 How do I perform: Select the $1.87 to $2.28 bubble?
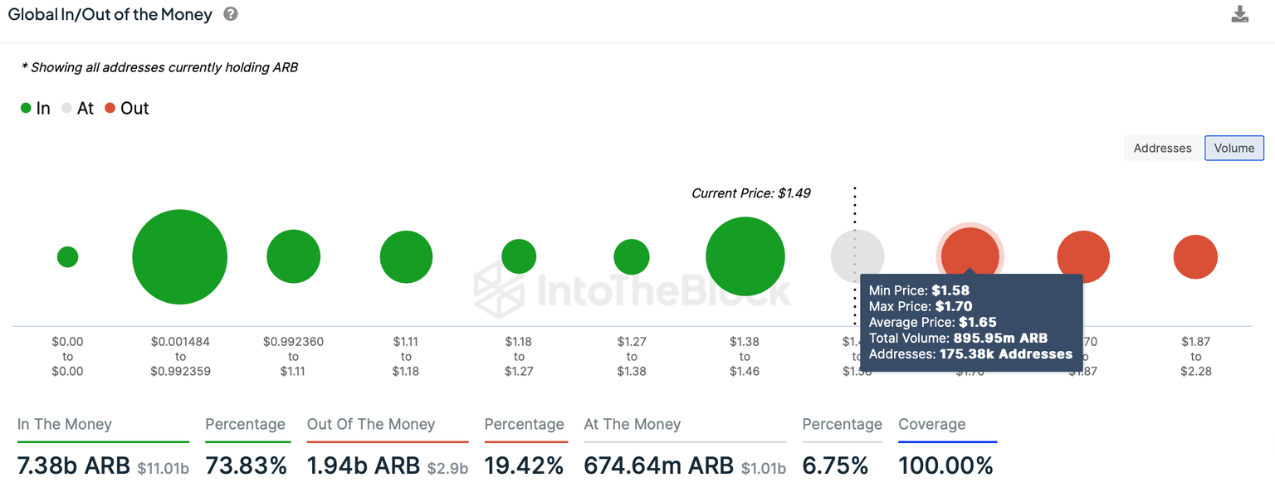pyautogui.click(x=1195, y=257)
